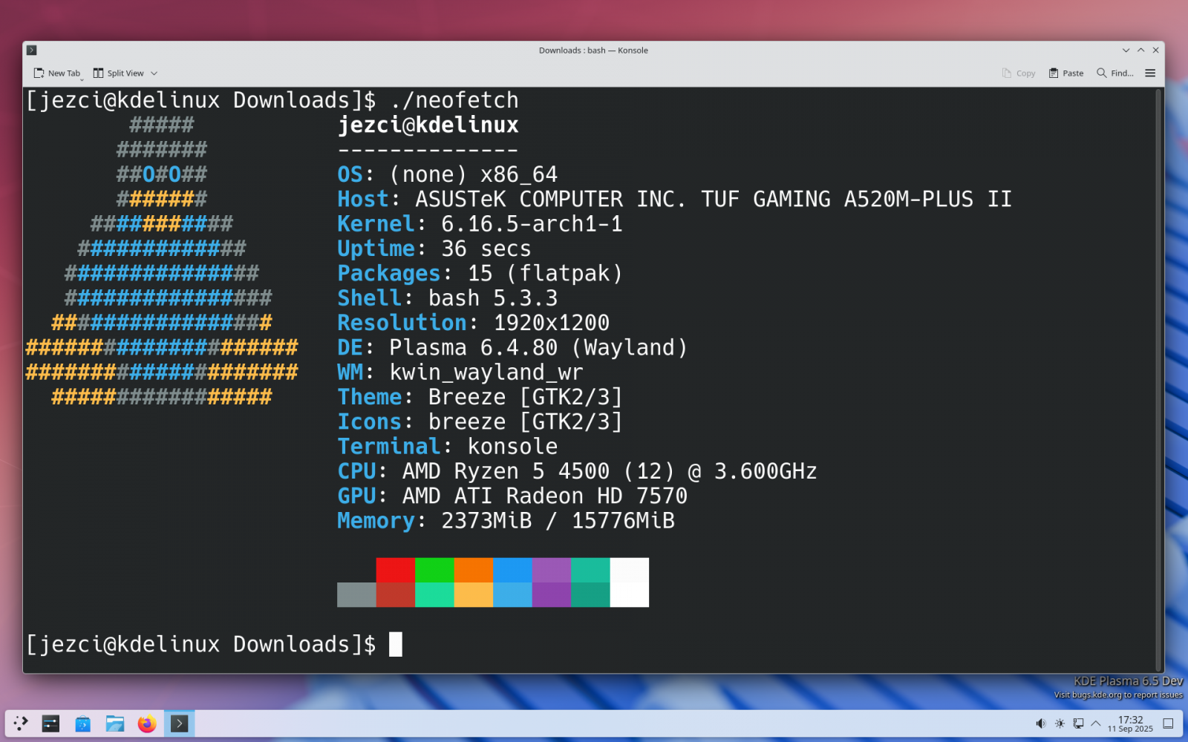Open the clock showing 17:32

[1130, 724]
